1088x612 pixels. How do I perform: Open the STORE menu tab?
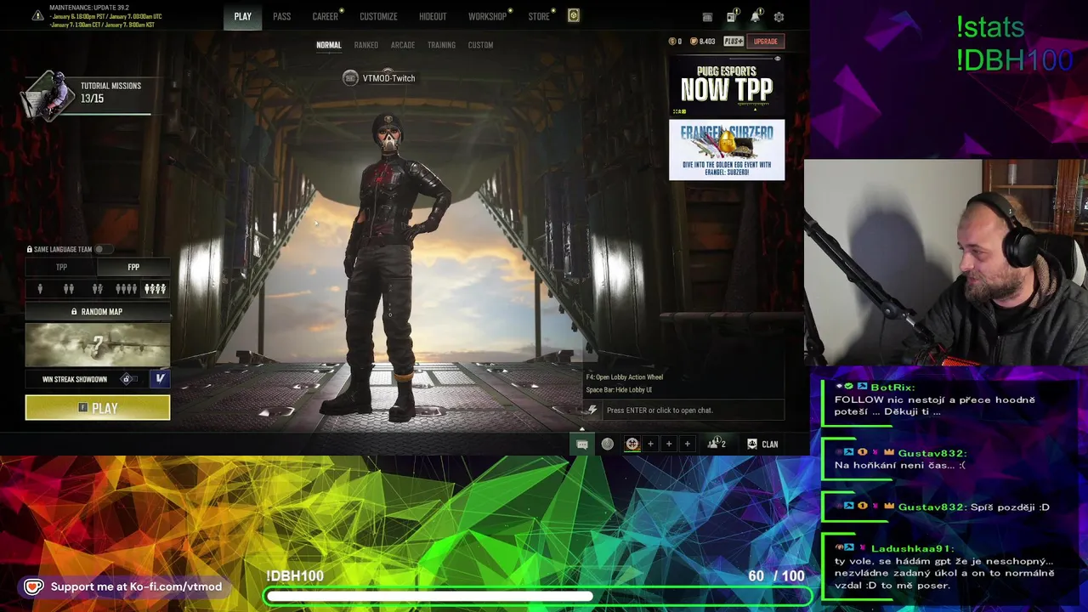539,16
